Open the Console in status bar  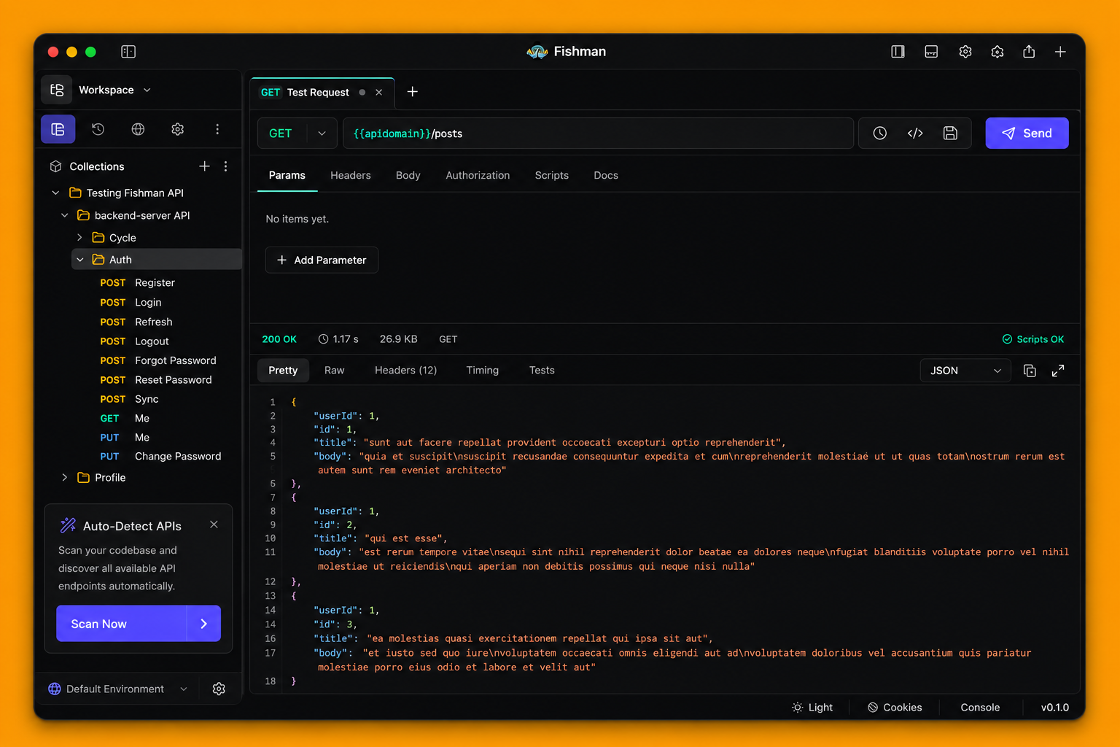point(980,708)
